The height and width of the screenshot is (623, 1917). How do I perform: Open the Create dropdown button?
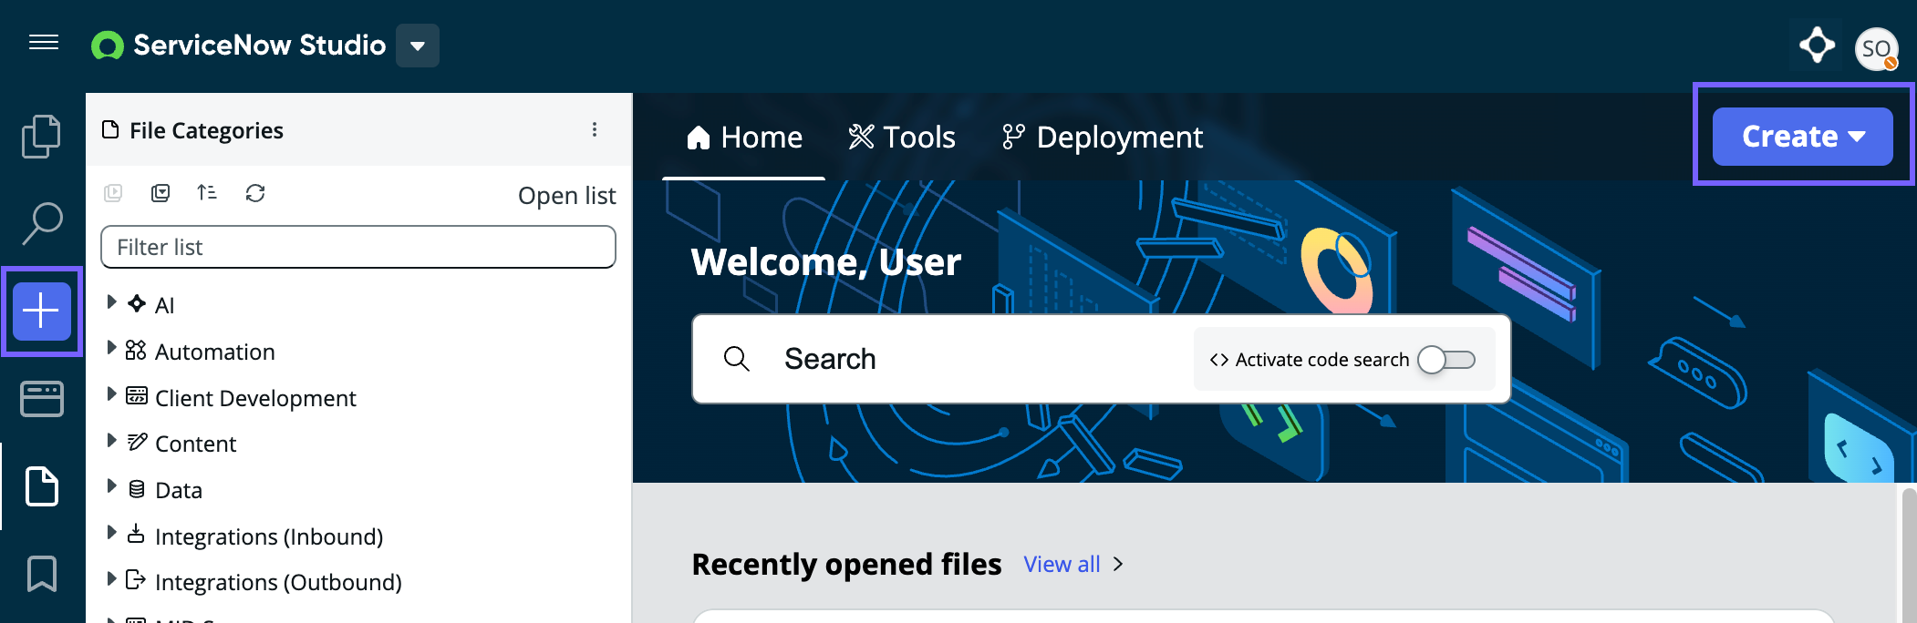[x=1802, y=137]
